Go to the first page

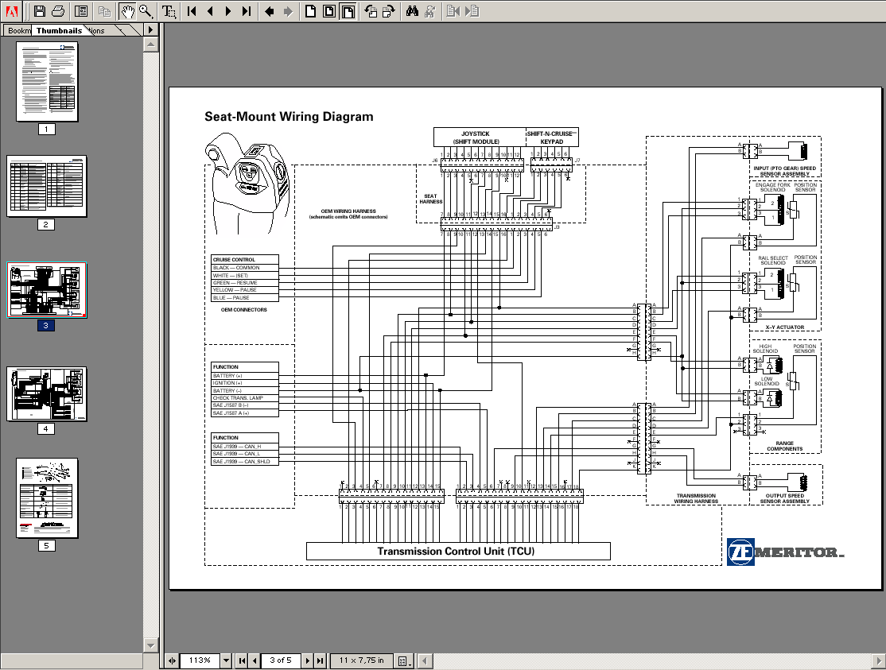tap(191, 11)
